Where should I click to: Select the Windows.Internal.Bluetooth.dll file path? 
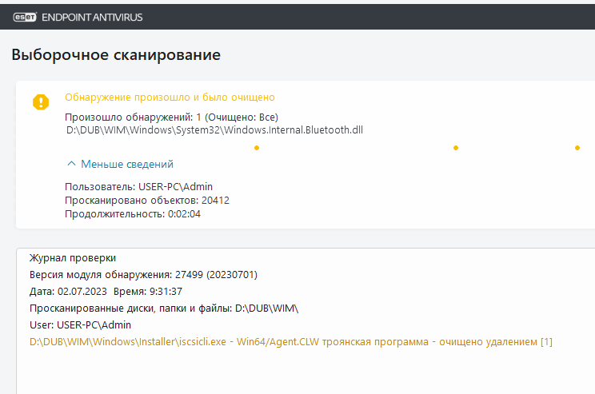pos(215,129)
